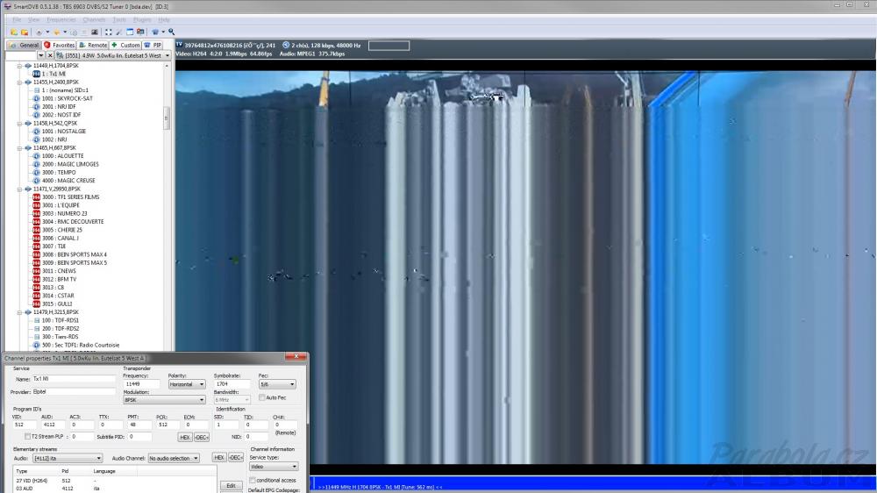Select the SKYROCK-SAT radio channel icon

(x=36, y=98)
